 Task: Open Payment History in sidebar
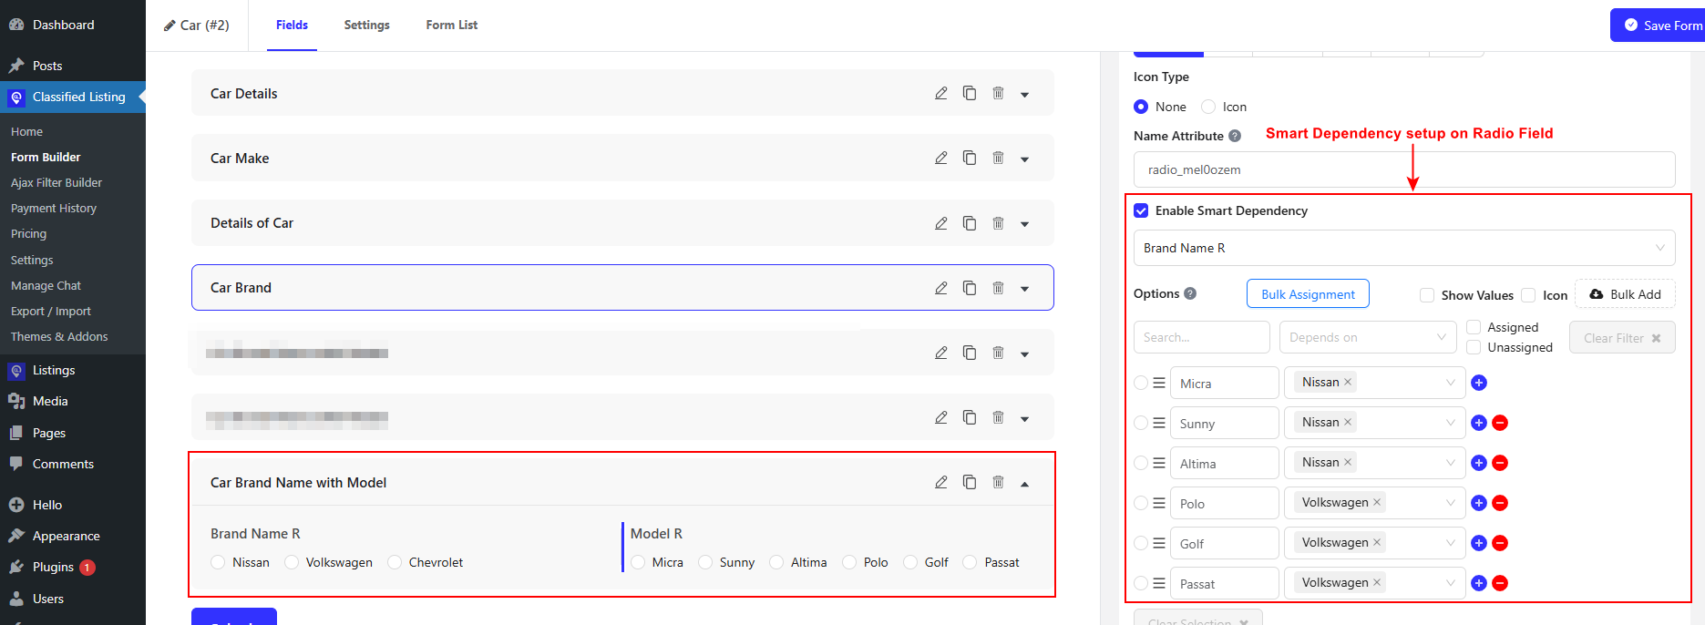[54, 208]
